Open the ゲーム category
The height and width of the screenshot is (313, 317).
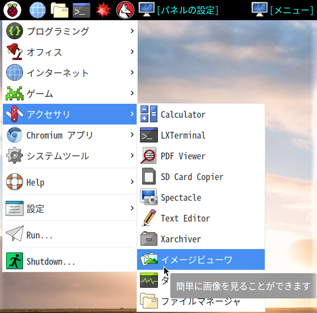(x=70, y=93)
